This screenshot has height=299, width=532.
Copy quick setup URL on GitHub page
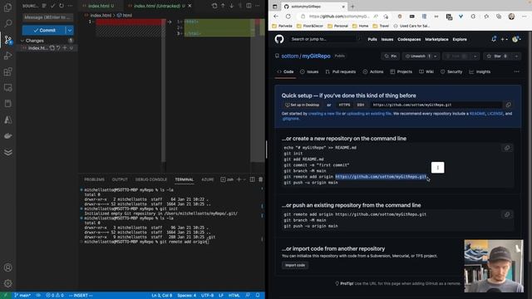pyautogui.click(x=508, y=105)
